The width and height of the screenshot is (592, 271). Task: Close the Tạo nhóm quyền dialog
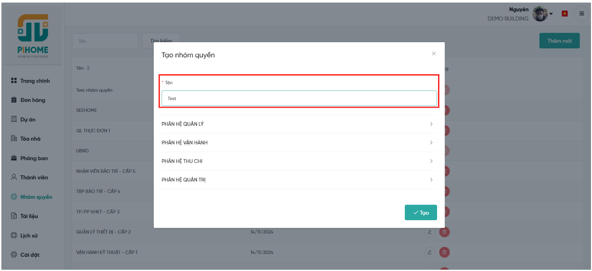click(434, 54)
